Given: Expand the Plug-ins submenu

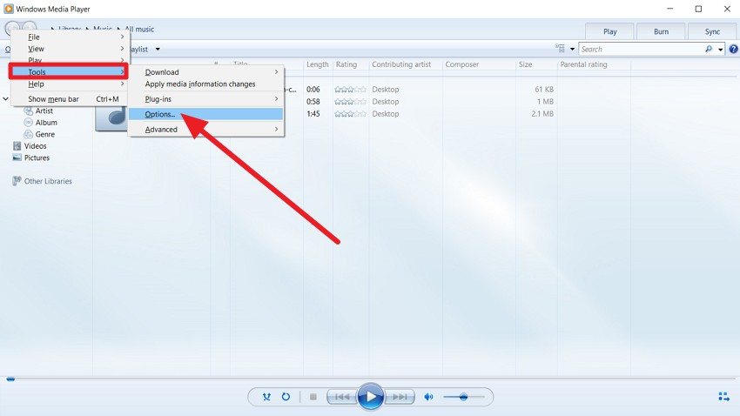Looking at the screenshot, I should 206,99.
